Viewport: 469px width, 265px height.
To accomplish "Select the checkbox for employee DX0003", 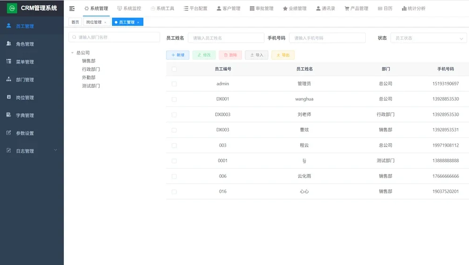I will 174,114.
